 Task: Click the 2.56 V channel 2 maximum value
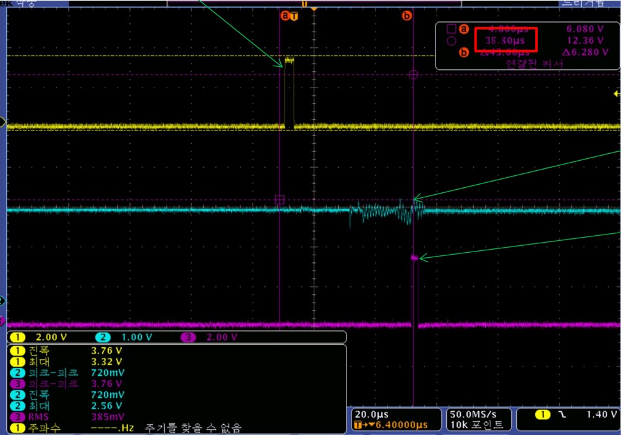point(107,406)
